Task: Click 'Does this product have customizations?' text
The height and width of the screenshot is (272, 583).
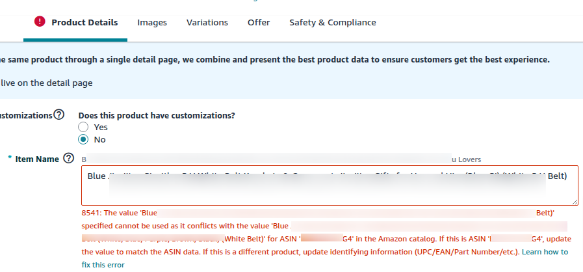Action: pyautogui.click(x=157, y=115)
